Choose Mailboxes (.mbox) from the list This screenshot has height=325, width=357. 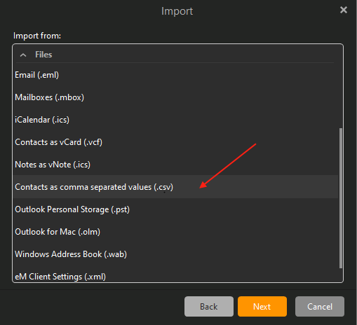(x=175, y=97)
